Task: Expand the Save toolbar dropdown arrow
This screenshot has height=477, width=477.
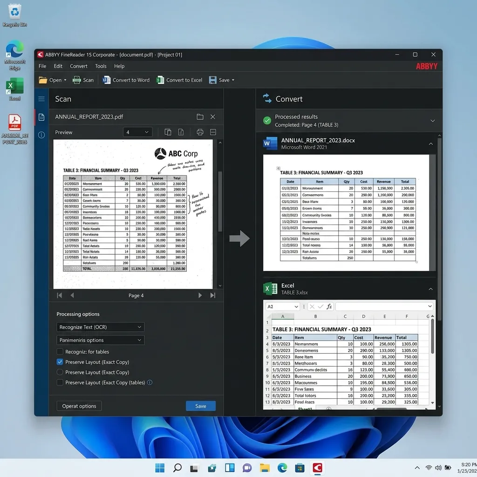Action: (x=233, y=80)
